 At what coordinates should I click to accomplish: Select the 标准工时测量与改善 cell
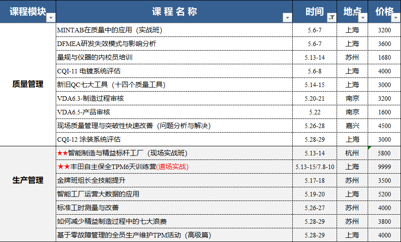click(174, 208)
